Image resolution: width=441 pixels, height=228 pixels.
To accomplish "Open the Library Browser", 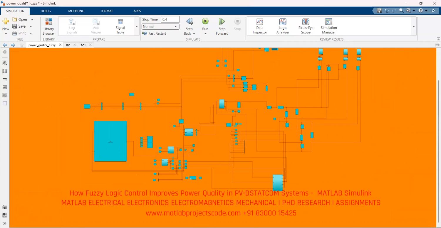I will [x=48, y=26].
